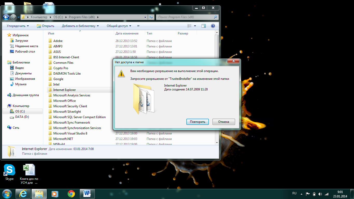Open Недавние места in navigation pane
Viewport: 354px width, 199px height.
coord(26,46)
